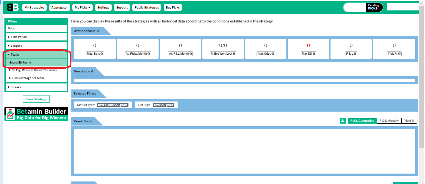Click the white field in the top-right header
425x184 pixels.
coord(403,7)
